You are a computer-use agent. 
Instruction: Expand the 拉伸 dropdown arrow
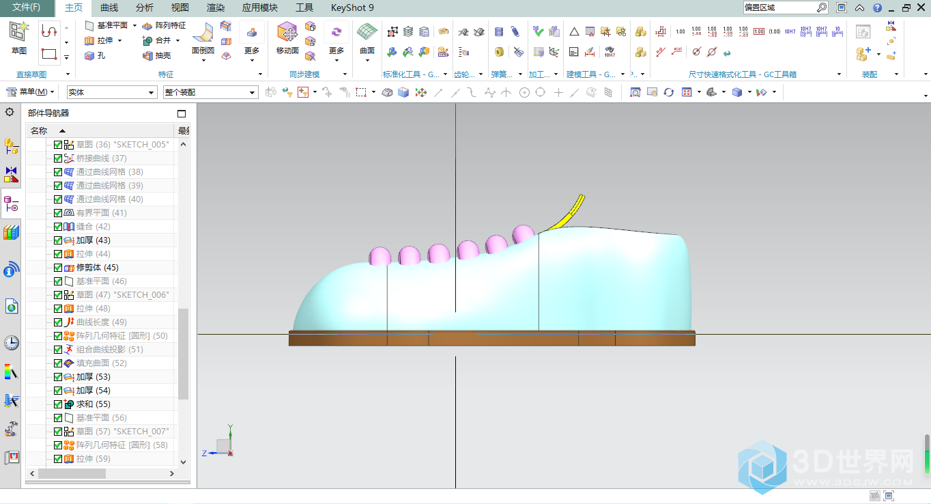119,40
